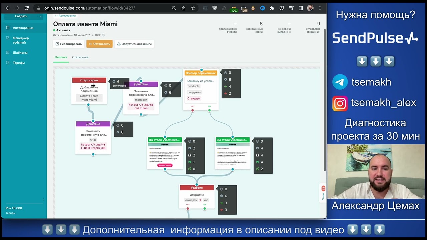
Task: Open Менеджер событий in the sidebar
Action: pos(21,40)
